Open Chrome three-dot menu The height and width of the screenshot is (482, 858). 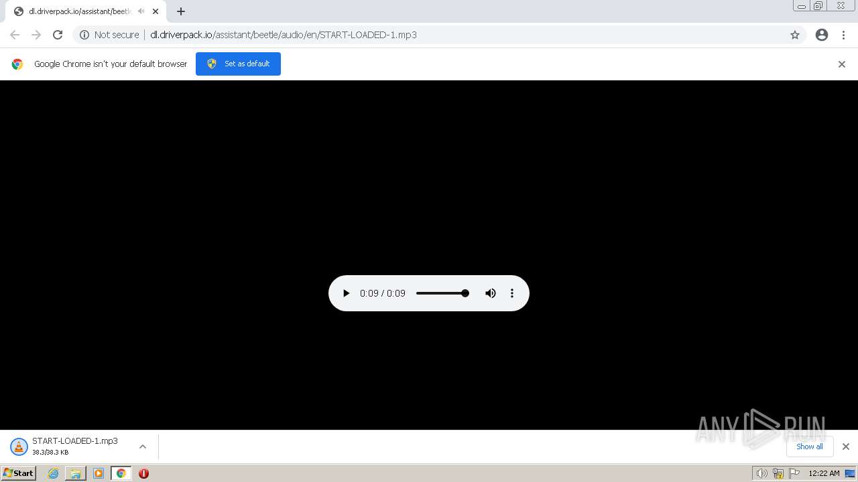(843, 35)
